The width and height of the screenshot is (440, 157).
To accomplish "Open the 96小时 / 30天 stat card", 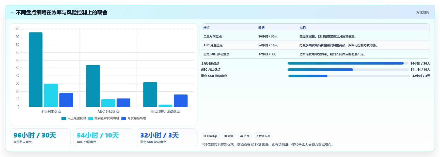I will tap(40, 138).
